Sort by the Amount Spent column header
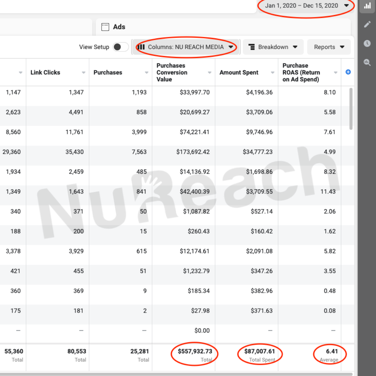Screen dimensions: 376x376 [239, 72]
